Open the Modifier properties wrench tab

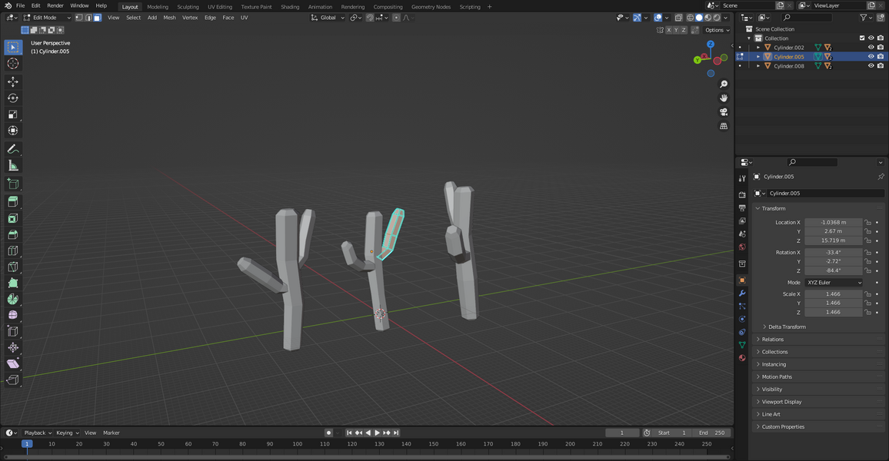(741, 294)
